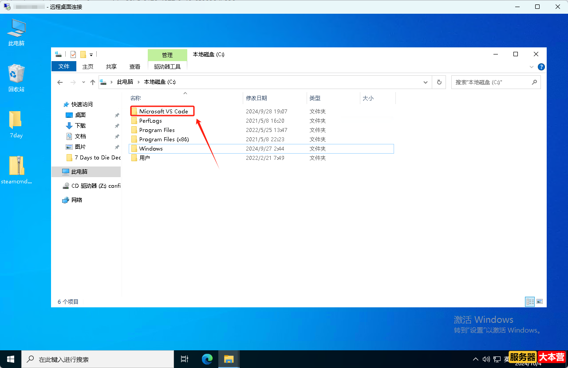Select the steamcmd zip file on desktop

[x=16, y=170]
